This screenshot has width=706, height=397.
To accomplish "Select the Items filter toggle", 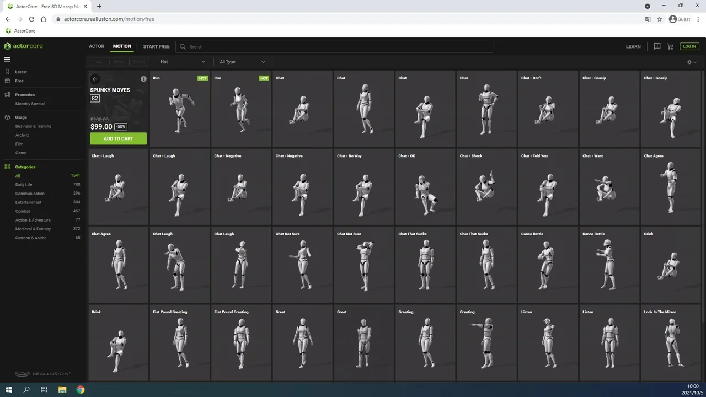I will 119,62.
